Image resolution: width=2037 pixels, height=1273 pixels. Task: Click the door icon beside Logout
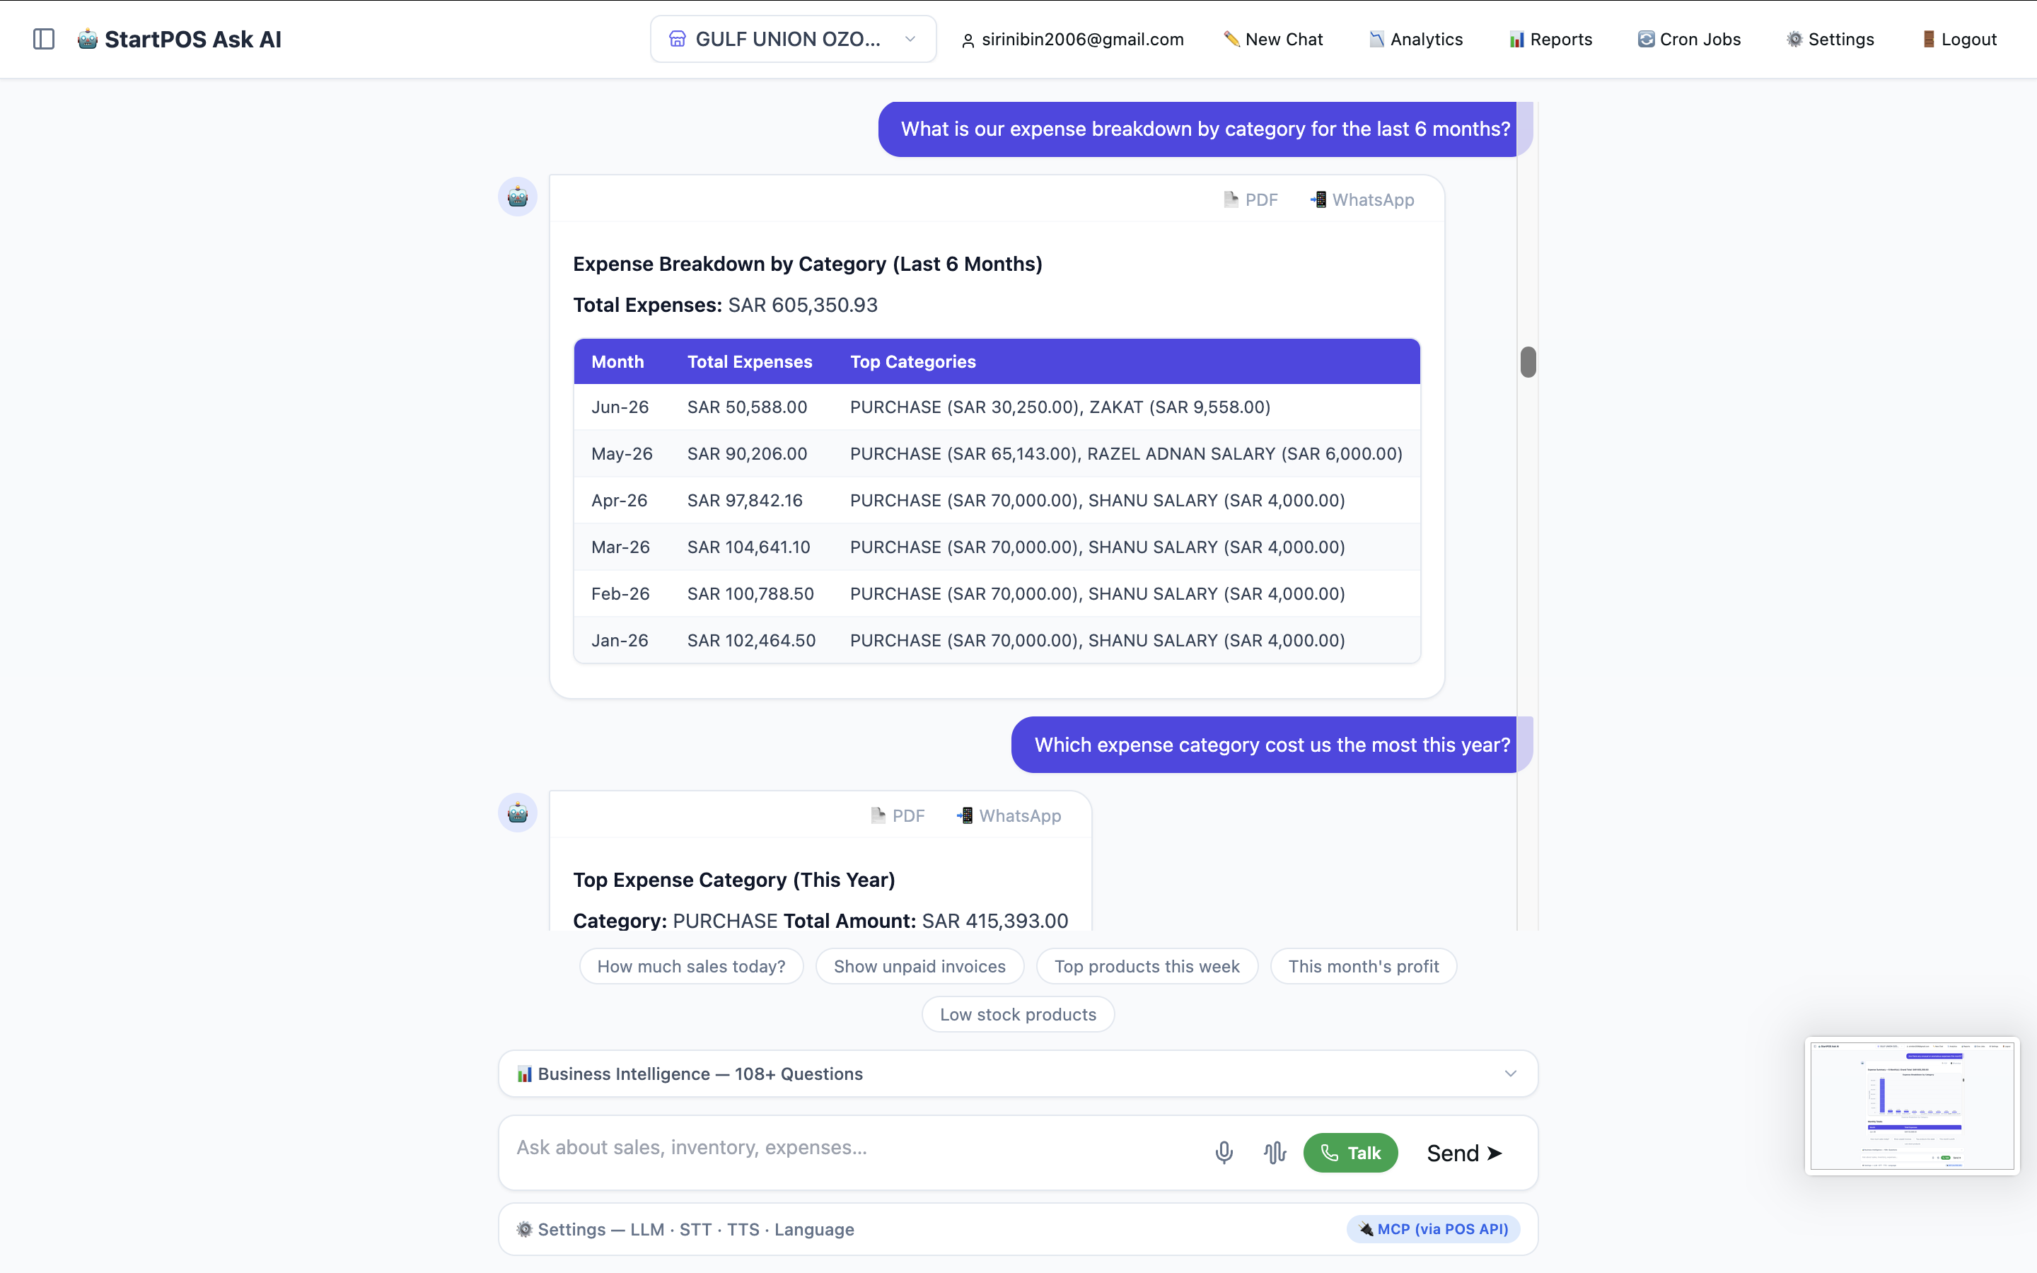coord(1928,39)
